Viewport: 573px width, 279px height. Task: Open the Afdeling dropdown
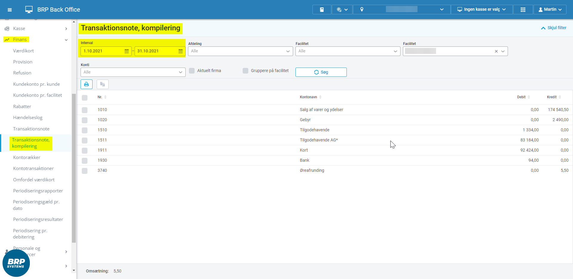pos(241,51)
